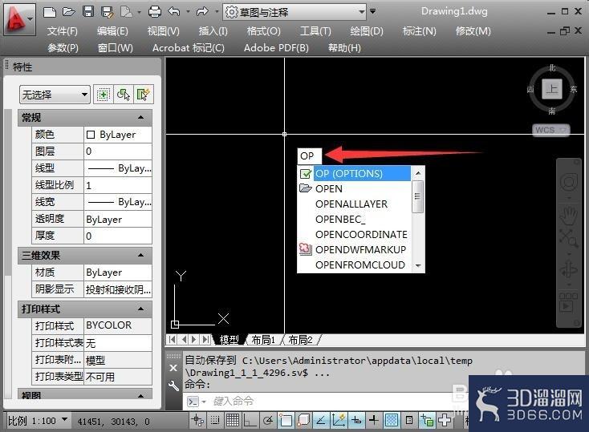Click the Save floppy disk icon
The width and height of the screenshot is (589, 432).
(x=88, y=12)
